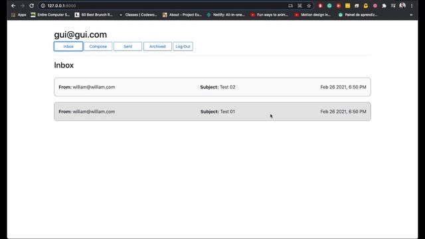
Task: Open the 'Painel de aprendiz...' bookmark
Action: coord(358,15)
